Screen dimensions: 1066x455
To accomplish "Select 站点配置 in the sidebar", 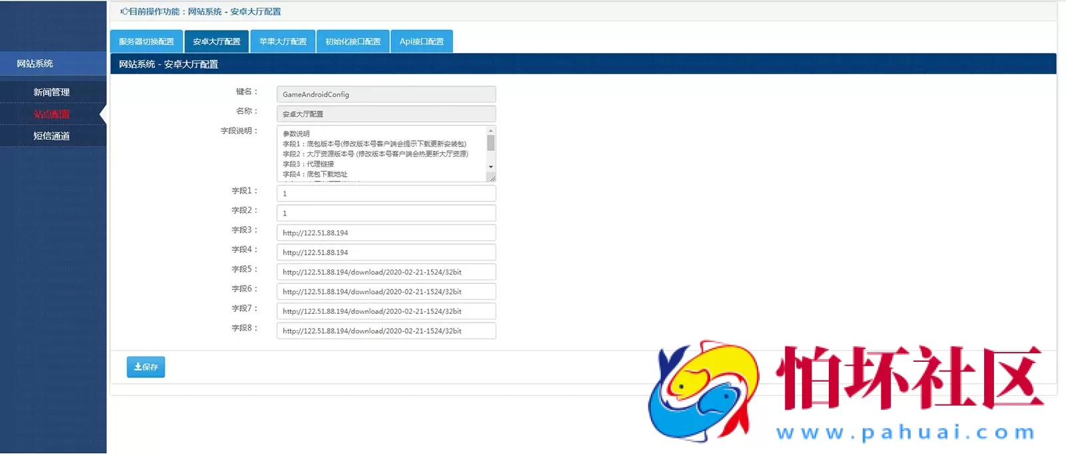I will point(52,114).
